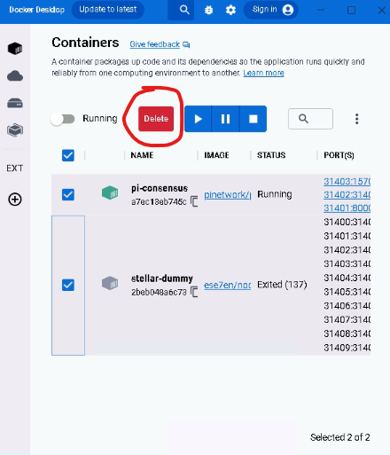Click the Selected 2 of 2 status text
The image size is (390, 455).
coord(340,437)
